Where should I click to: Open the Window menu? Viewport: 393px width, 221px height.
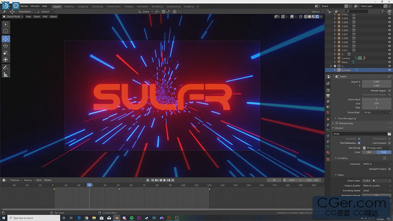click(x=35, y=6)
